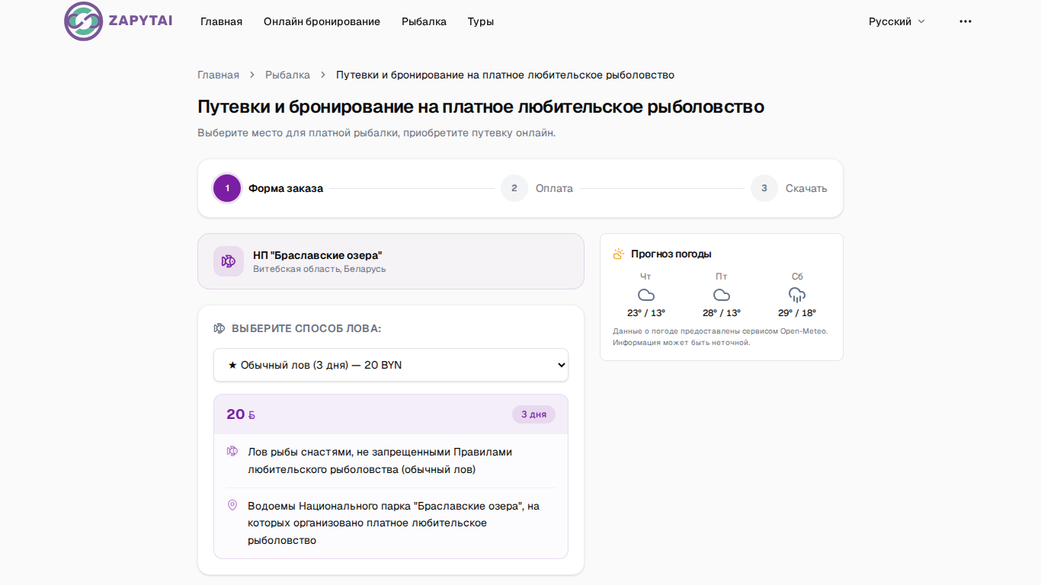Click the current breadcrumb Путевки и бронирование
The image size is (1041, 585).
pyautogui.click(x=505, y=75)
